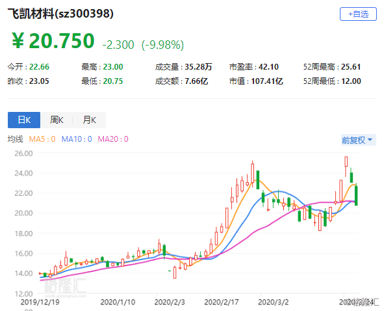This screenshot has height=311, width=384.
Task: Click the 2020/3/2 date axis label
Action: pyautogui.click(x=274, y=302)
